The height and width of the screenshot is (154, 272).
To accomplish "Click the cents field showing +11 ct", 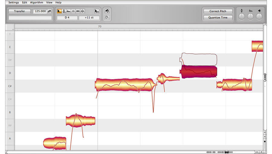I will pos(89,17).
